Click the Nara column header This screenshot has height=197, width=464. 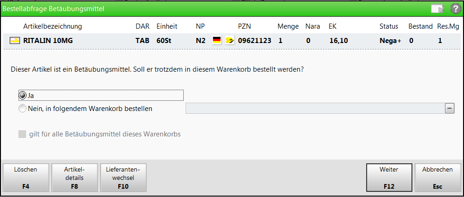(x=313, y=26)
